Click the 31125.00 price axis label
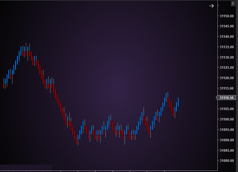 pyautogui.click(x=227, y=67)
